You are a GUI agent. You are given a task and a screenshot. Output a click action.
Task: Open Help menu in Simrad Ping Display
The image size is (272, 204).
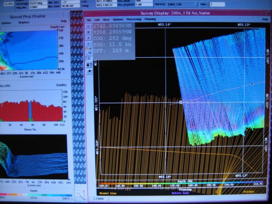(64, 21)
